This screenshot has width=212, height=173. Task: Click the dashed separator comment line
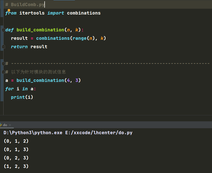coord(108,64)
